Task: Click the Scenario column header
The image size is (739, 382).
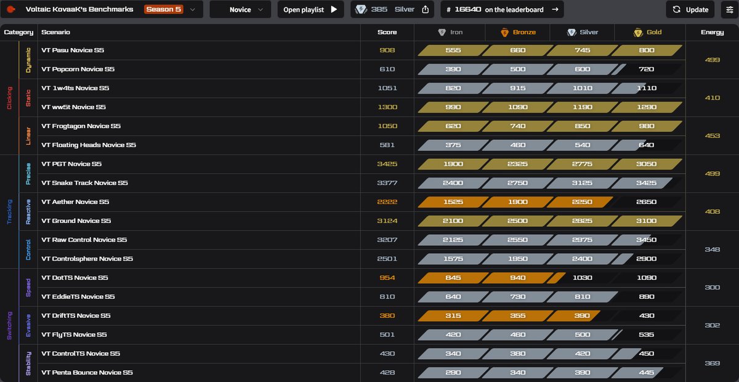Action: [55, 32]
